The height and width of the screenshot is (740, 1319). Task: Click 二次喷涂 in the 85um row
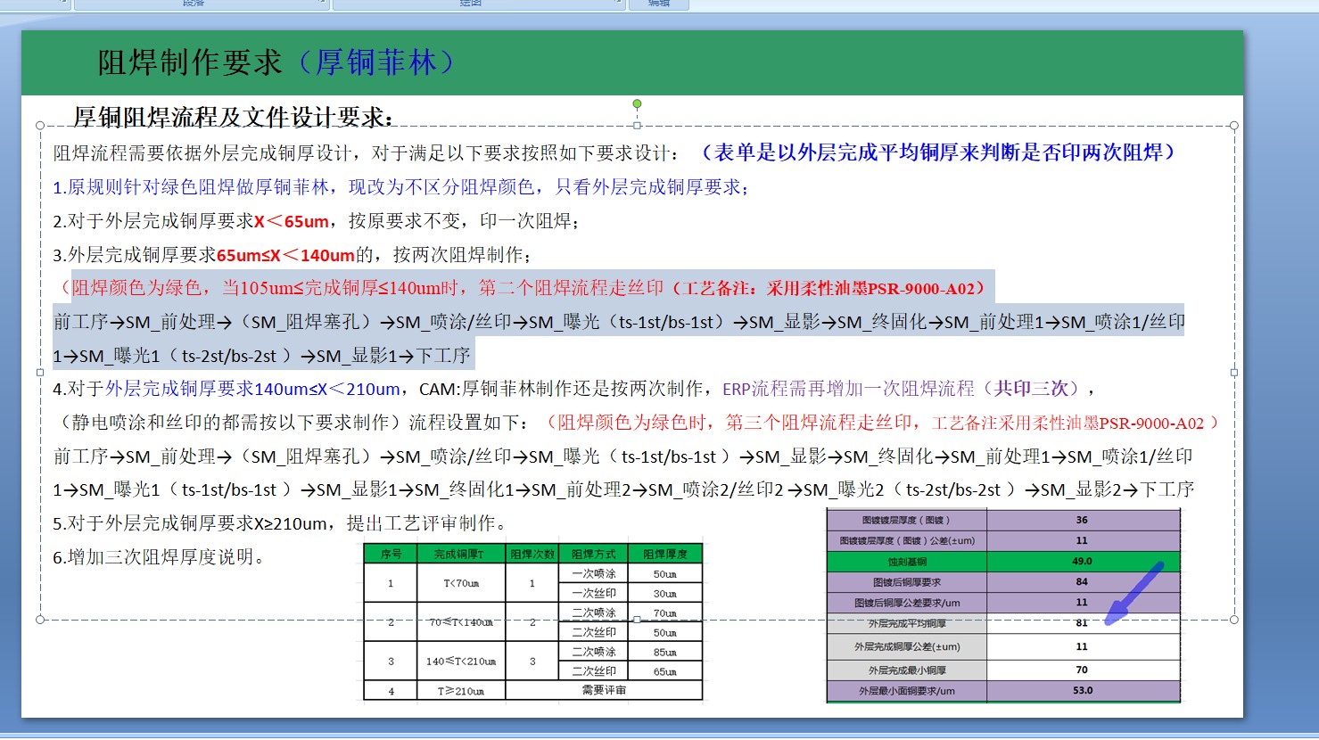click(594, 652)
